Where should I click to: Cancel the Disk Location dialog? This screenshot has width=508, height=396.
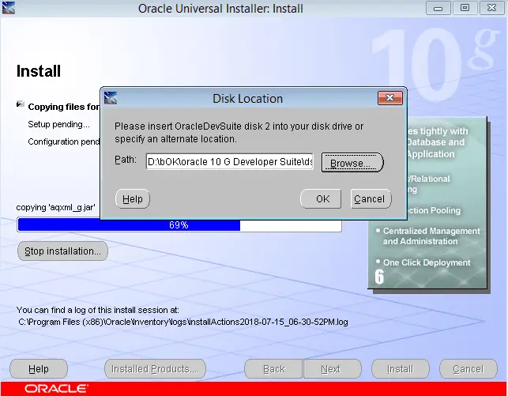tap(371, 198)
